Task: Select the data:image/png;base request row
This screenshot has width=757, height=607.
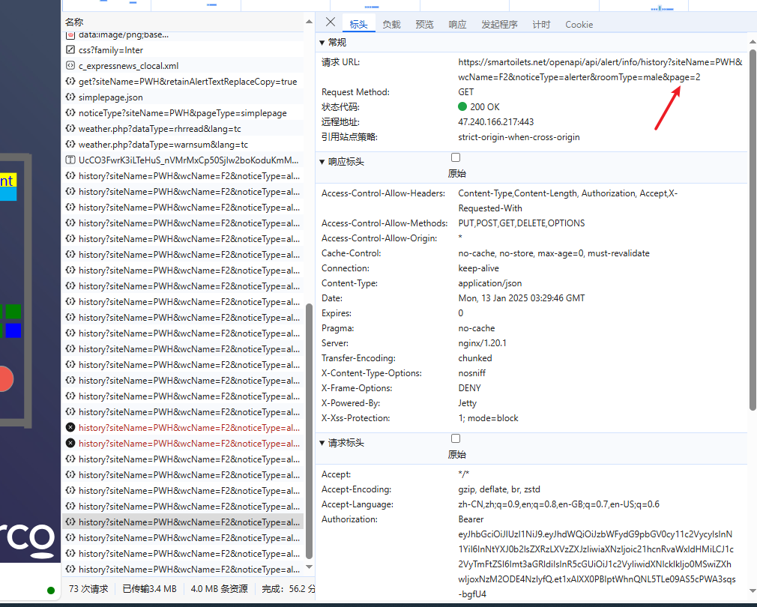Action: click(184, 34)
